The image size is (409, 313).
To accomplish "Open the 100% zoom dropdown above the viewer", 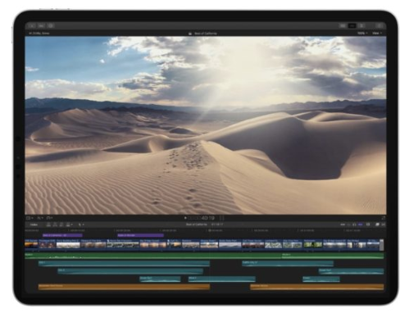I will pyautogui.click(x=362, y=34).
